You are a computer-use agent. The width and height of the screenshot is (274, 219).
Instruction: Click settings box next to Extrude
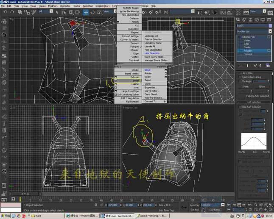115,77
